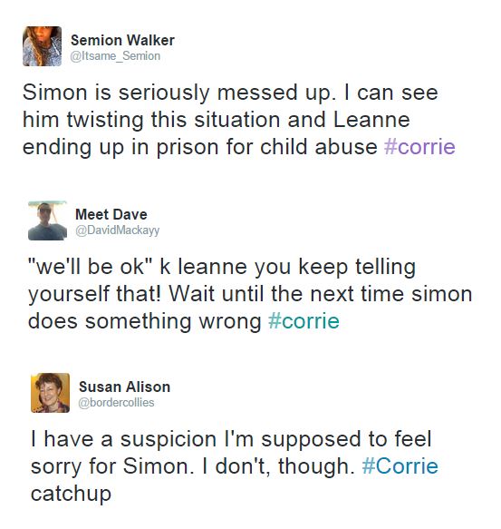The height and width of the screenshot is (529, 501).
Task: Open the Susan Alison display name
Action: tap(124, 387)
